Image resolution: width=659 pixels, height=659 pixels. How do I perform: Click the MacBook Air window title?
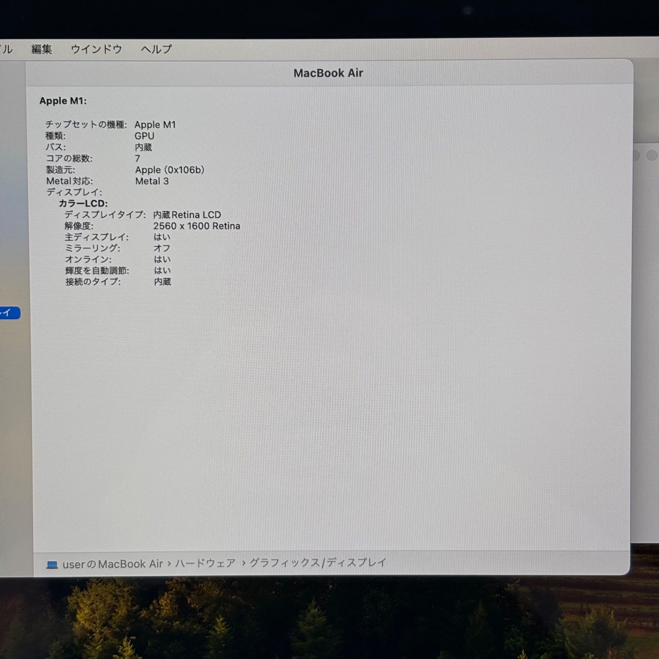coord(328,73)
